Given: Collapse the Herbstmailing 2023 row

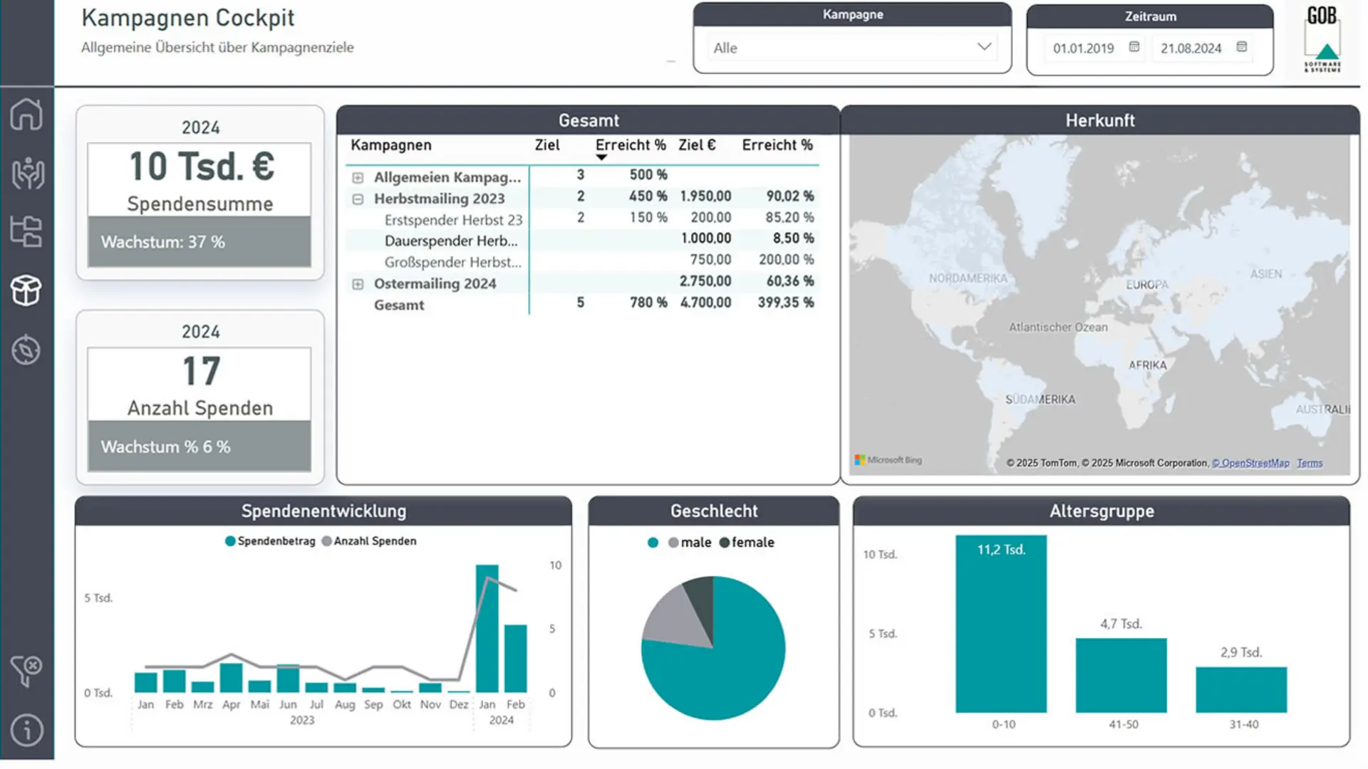Looking at the screenshot, I should [x=358, y=199].
